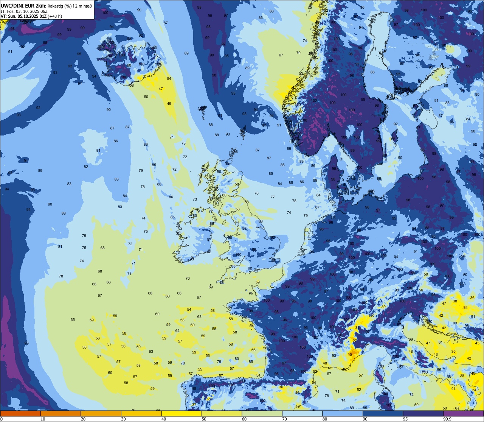Click the '69' humidity value on the map
This screenshot has width=484, height=422.
(x=211, y=287)
